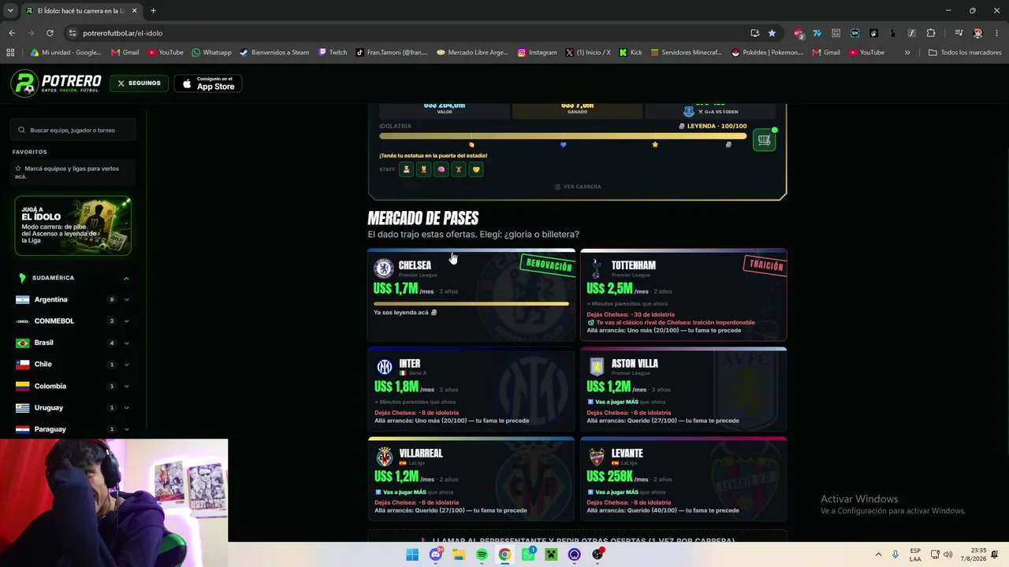Screen dimensions: 1009x567
Task: Reload the page
Action: tap(50, 33)
